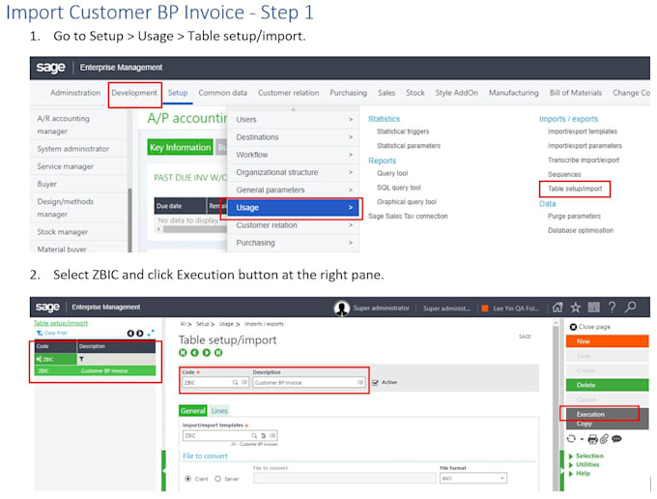Expand left list with blue arrows icon
Image resolution: width=657 pixels, height=499 pixels.
click(x=151, y=333)
